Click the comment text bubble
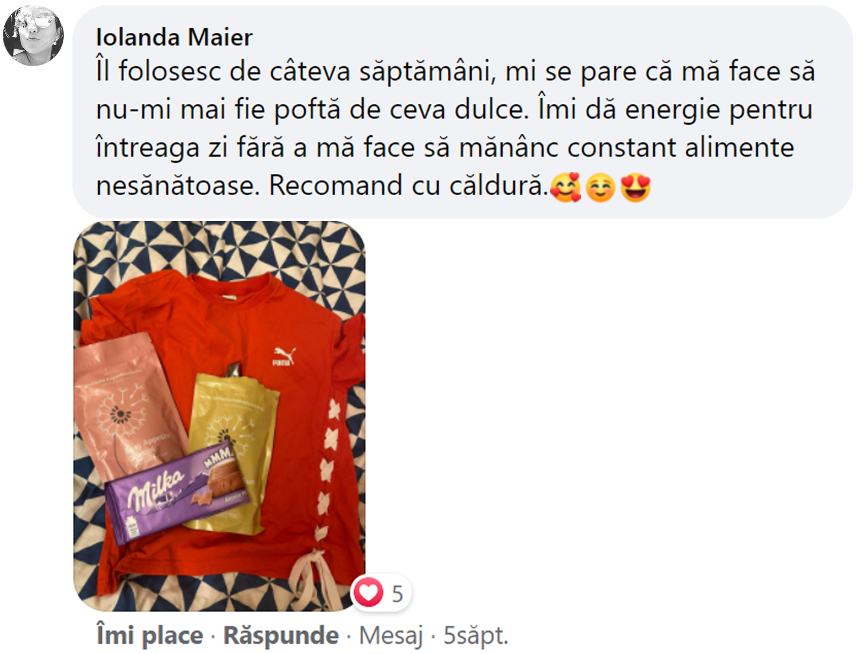This screenshot has height=654, width=862. [462, 111]
